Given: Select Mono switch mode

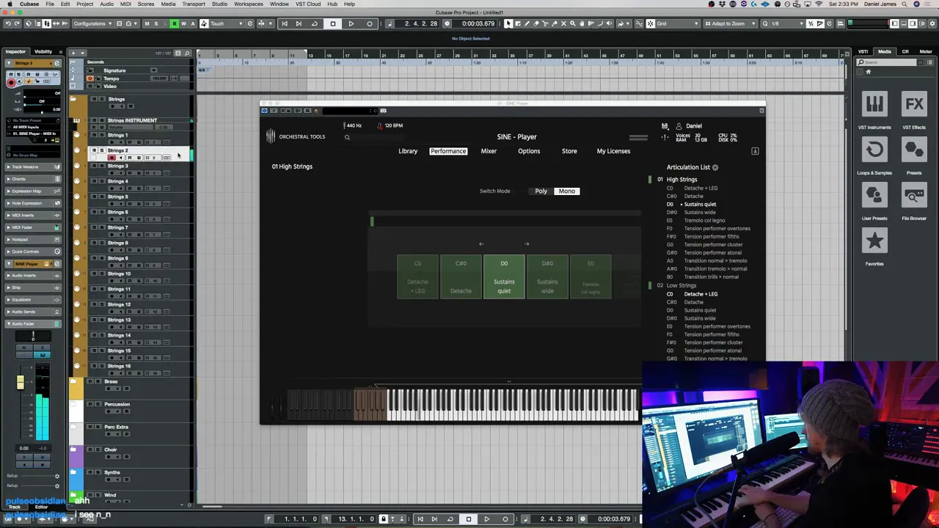Looking at the screenshot, I should pyautogui.click(x=567, y=191).
